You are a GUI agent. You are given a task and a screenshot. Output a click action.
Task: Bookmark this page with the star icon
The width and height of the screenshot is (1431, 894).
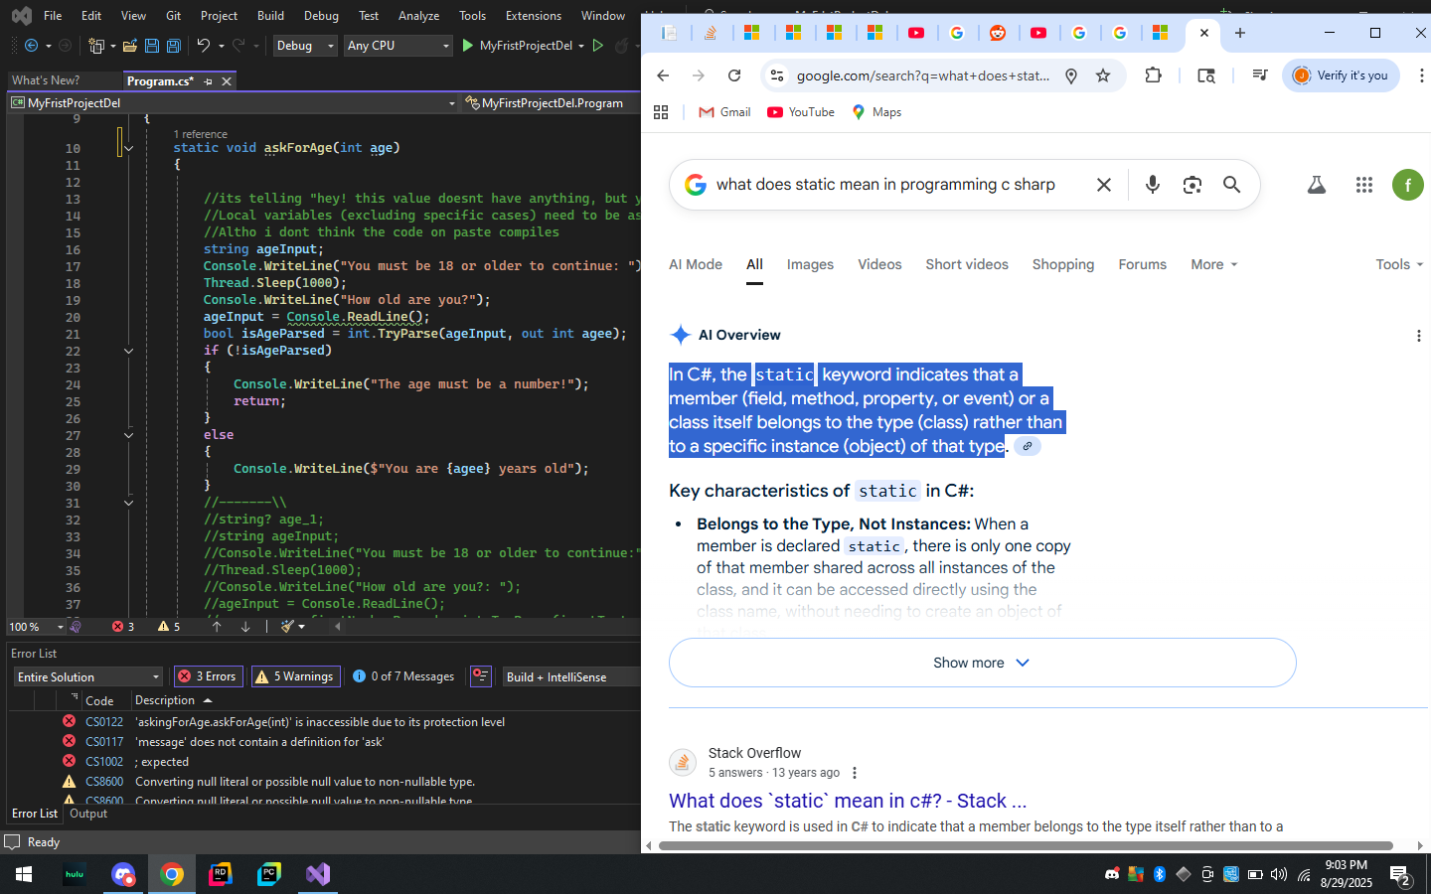1103,75
